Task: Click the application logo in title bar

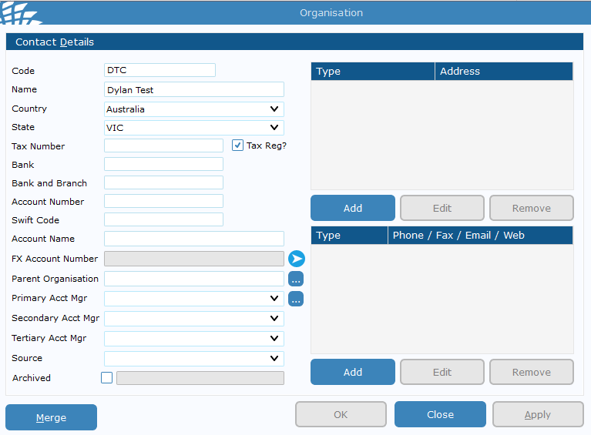Action: (21, 12)
